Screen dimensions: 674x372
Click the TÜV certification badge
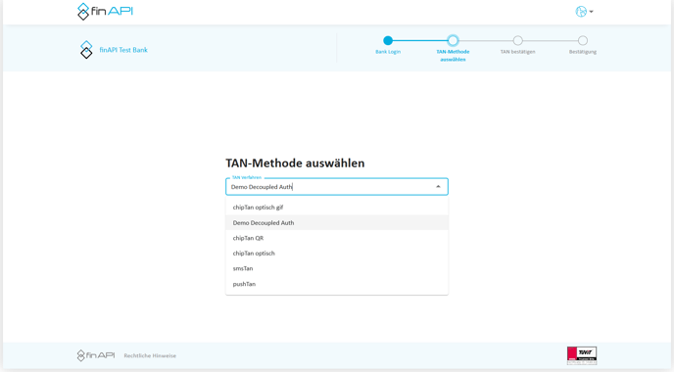point(582,355)
